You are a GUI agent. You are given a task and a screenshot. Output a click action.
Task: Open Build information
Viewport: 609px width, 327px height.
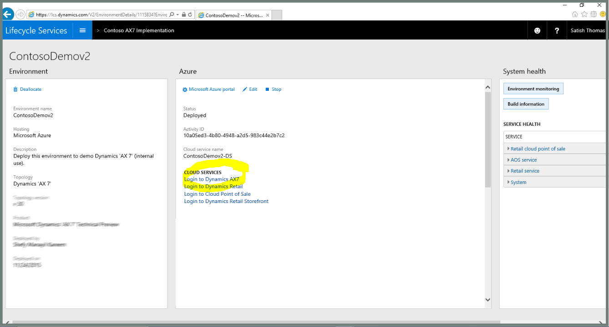[x=526, y=104]
